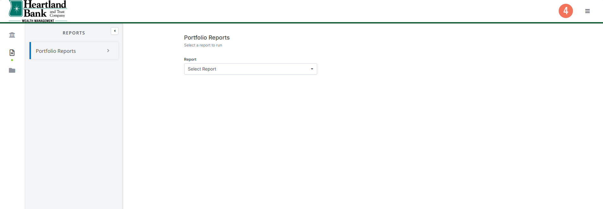
Task: Click the REPORTS panel heading
Action: [74, 33]
